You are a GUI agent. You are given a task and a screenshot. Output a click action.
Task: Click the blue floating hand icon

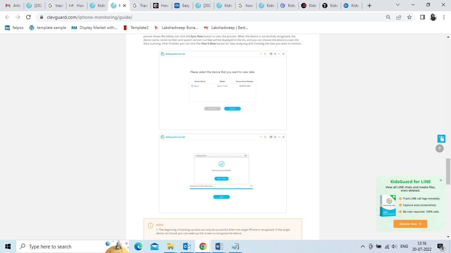pyautogui.click(x=441, y=139)
